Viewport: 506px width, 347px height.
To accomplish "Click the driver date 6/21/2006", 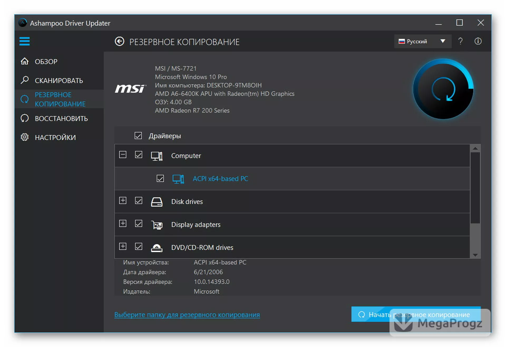I will coord(208,272).
